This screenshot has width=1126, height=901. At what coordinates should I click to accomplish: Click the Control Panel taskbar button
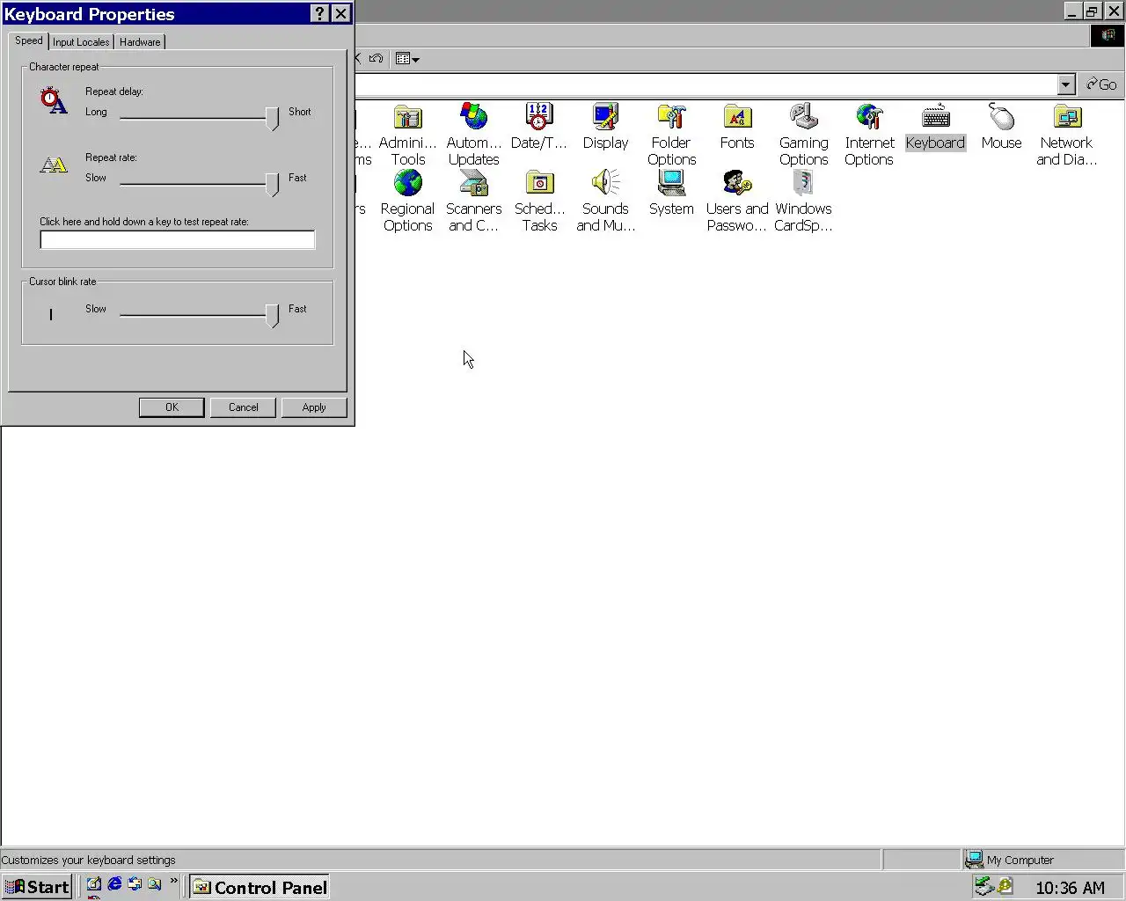260,887
